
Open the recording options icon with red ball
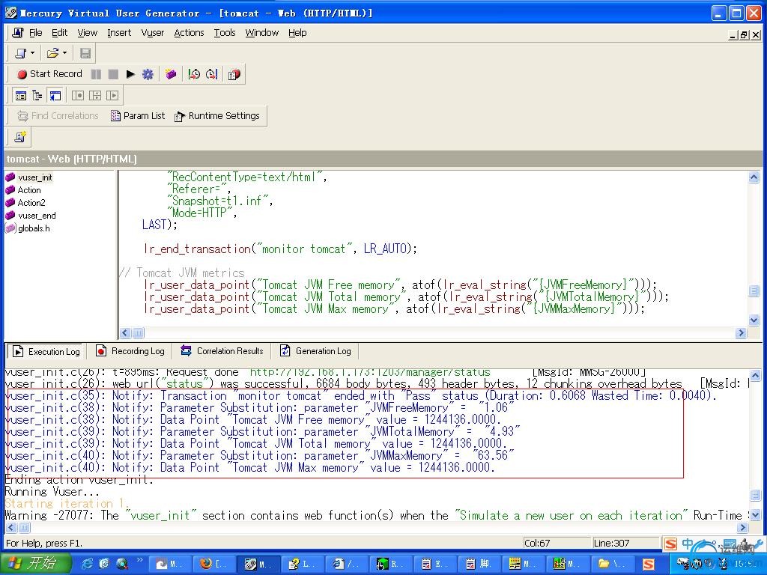(234, 74)
